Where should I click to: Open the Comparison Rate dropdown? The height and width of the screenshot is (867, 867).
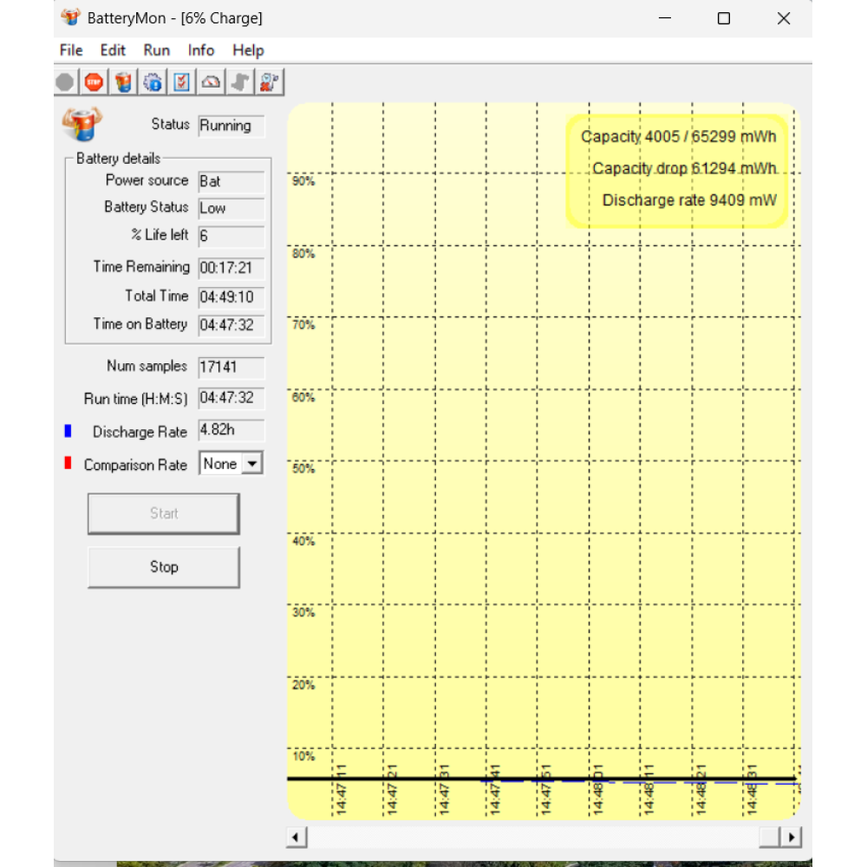[x=251, y=464]
